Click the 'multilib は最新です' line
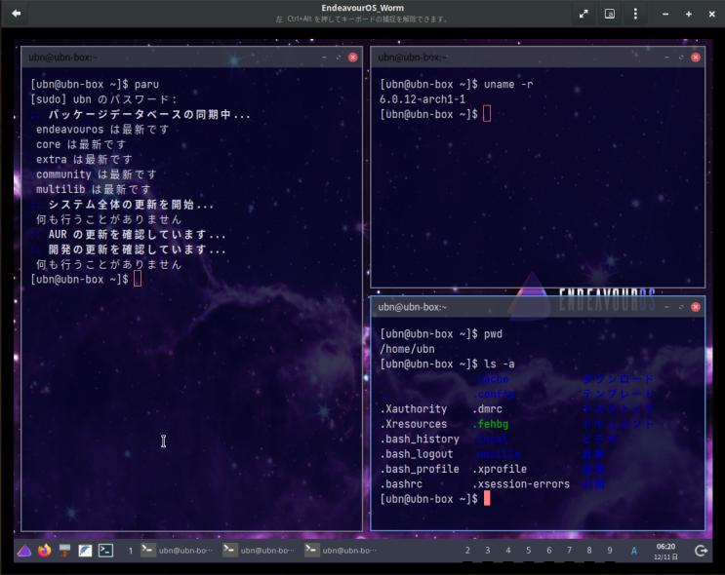The image size is (725, 575). click(x=94, y=189)
